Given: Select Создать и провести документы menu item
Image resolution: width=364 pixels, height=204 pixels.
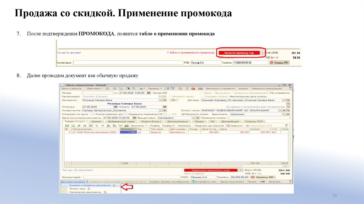Looking at the screenshot, I should pyautogui.click(x=90, y=185).
